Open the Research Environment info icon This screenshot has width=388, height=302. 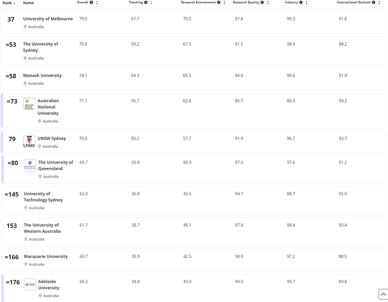tap(219, 3)
